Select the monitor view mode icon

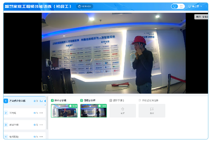tap(175, 6)
